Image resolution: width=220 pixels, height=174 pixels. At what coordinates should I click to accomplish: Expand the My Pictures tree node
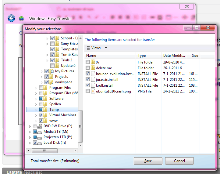tap(41, 71)
